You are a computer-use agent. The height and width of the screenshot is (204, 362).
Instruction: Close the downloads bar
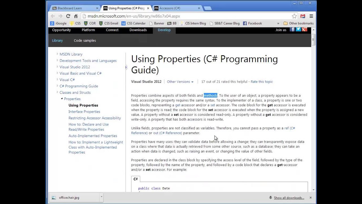pyautogui.click(x=311, y=198)
